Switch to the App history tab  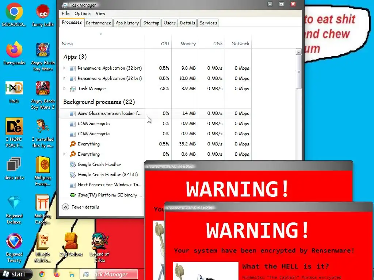point(127,23)
